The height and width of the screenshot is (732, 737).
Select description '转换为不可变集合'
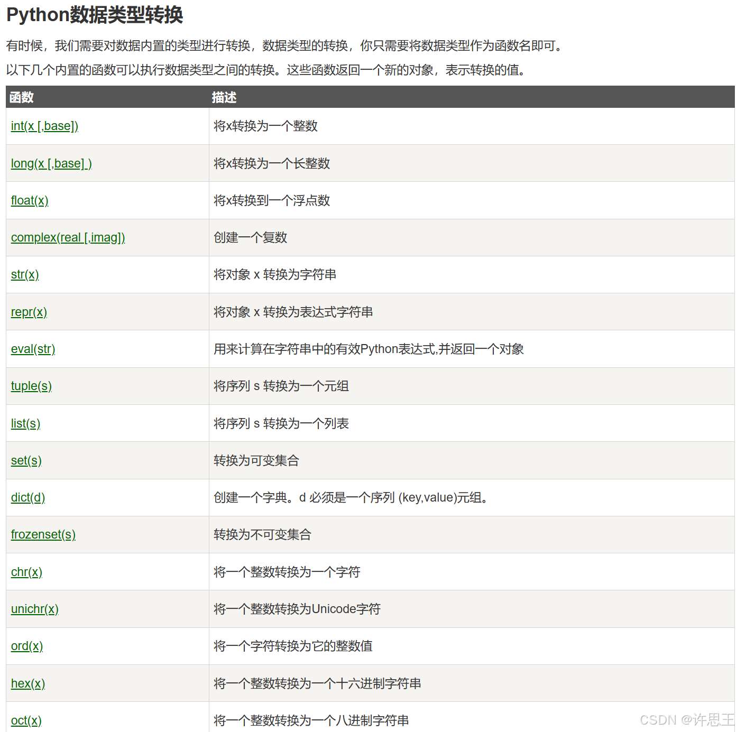[262, 534]
